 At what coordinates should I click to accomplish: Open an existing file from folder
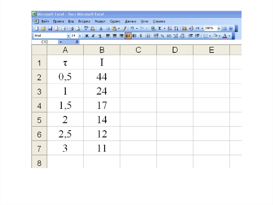coord(43,28)
